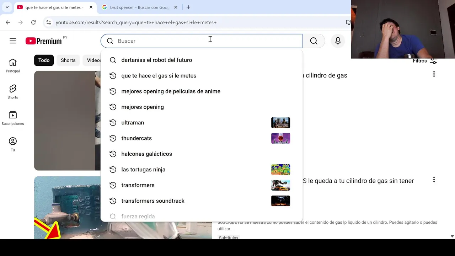Screen dimensions: 455x256
Task: Select the Shorts filter chip
Action: click(x=68, y=60)
